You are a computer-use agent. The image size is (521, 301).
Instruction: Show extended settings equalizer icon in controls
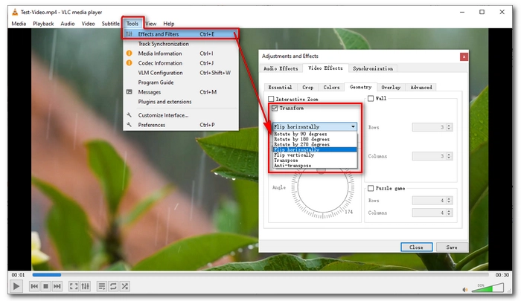tap(85, 286)
